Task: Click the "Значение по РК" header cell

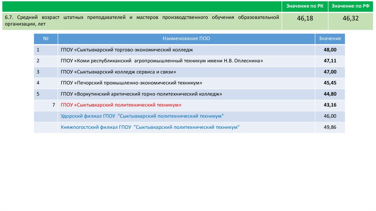Action: (305, 7)
